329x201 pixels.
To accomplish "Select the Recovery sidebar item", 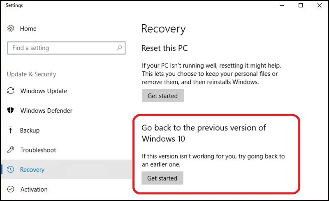I will [67, 169].
